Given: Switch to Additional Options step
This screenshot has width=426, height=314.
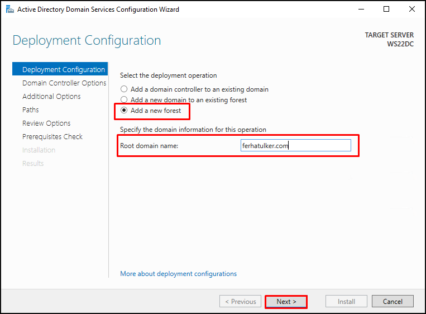Looking at the screenshot, I should [51, 96].
